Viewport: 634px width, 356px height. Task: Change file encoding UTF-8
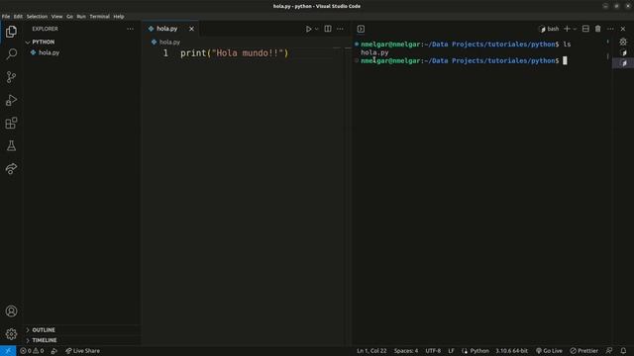(433, 351)
